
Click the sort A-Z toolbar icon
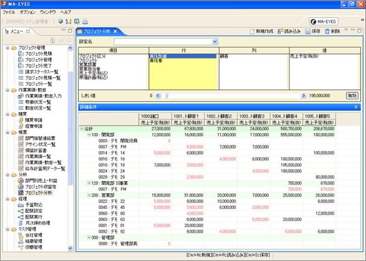pyautogui.click(x=68, y=22)
